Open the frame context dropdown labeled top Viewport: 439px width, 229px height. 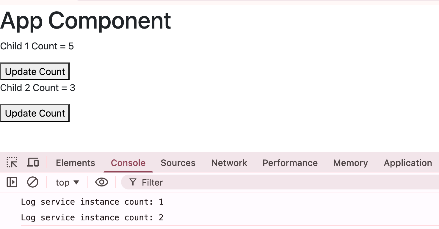(x=67, y=182)
